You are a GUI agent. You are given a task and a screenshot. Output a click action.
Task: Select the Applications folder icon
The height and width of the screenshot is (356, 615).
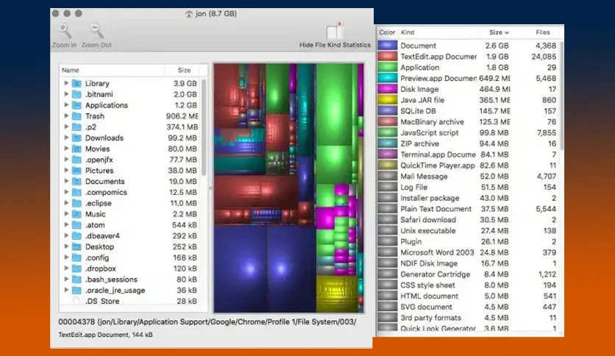[77, 105]
